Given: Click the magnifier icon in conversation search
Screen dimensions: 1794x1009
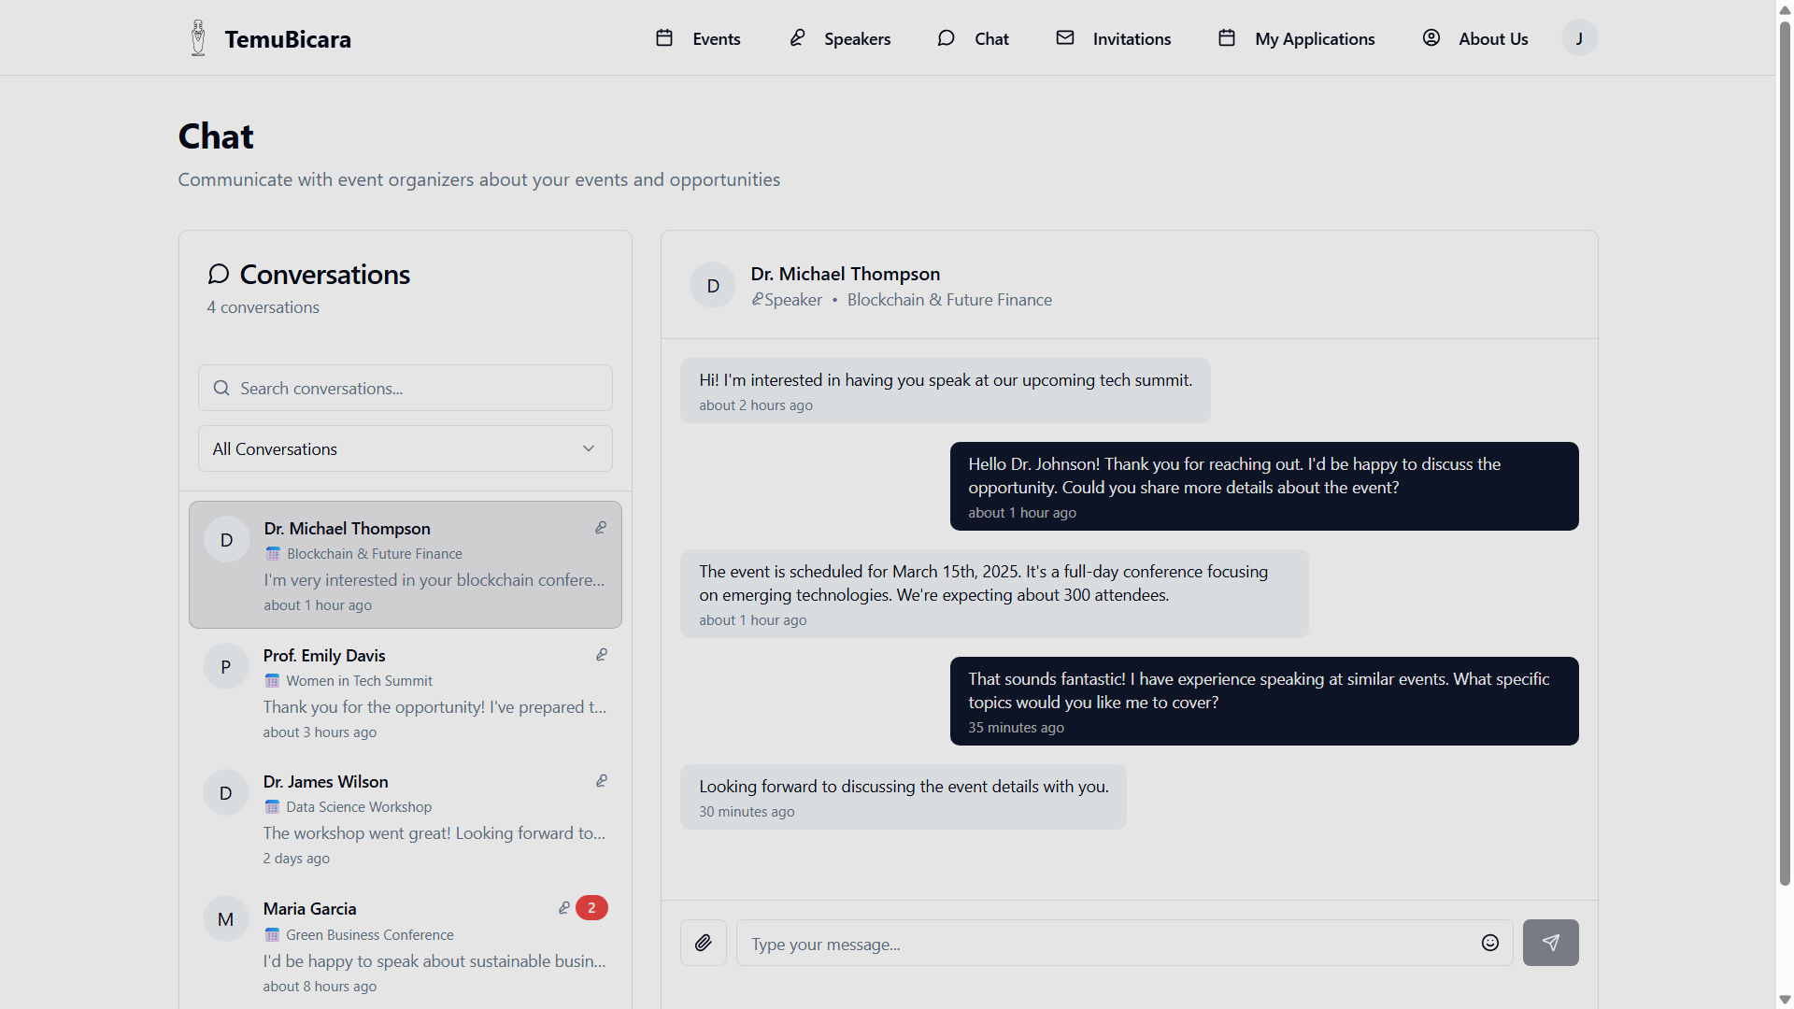Looking at the screenshot, I should (x=221, y=388).
